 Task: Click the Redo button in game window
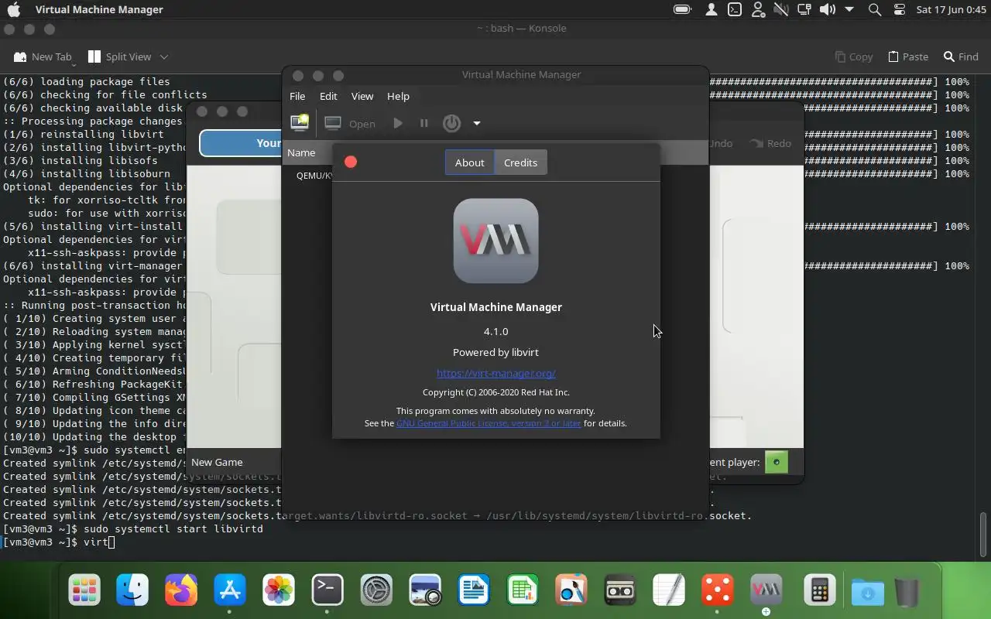point(771,143)
